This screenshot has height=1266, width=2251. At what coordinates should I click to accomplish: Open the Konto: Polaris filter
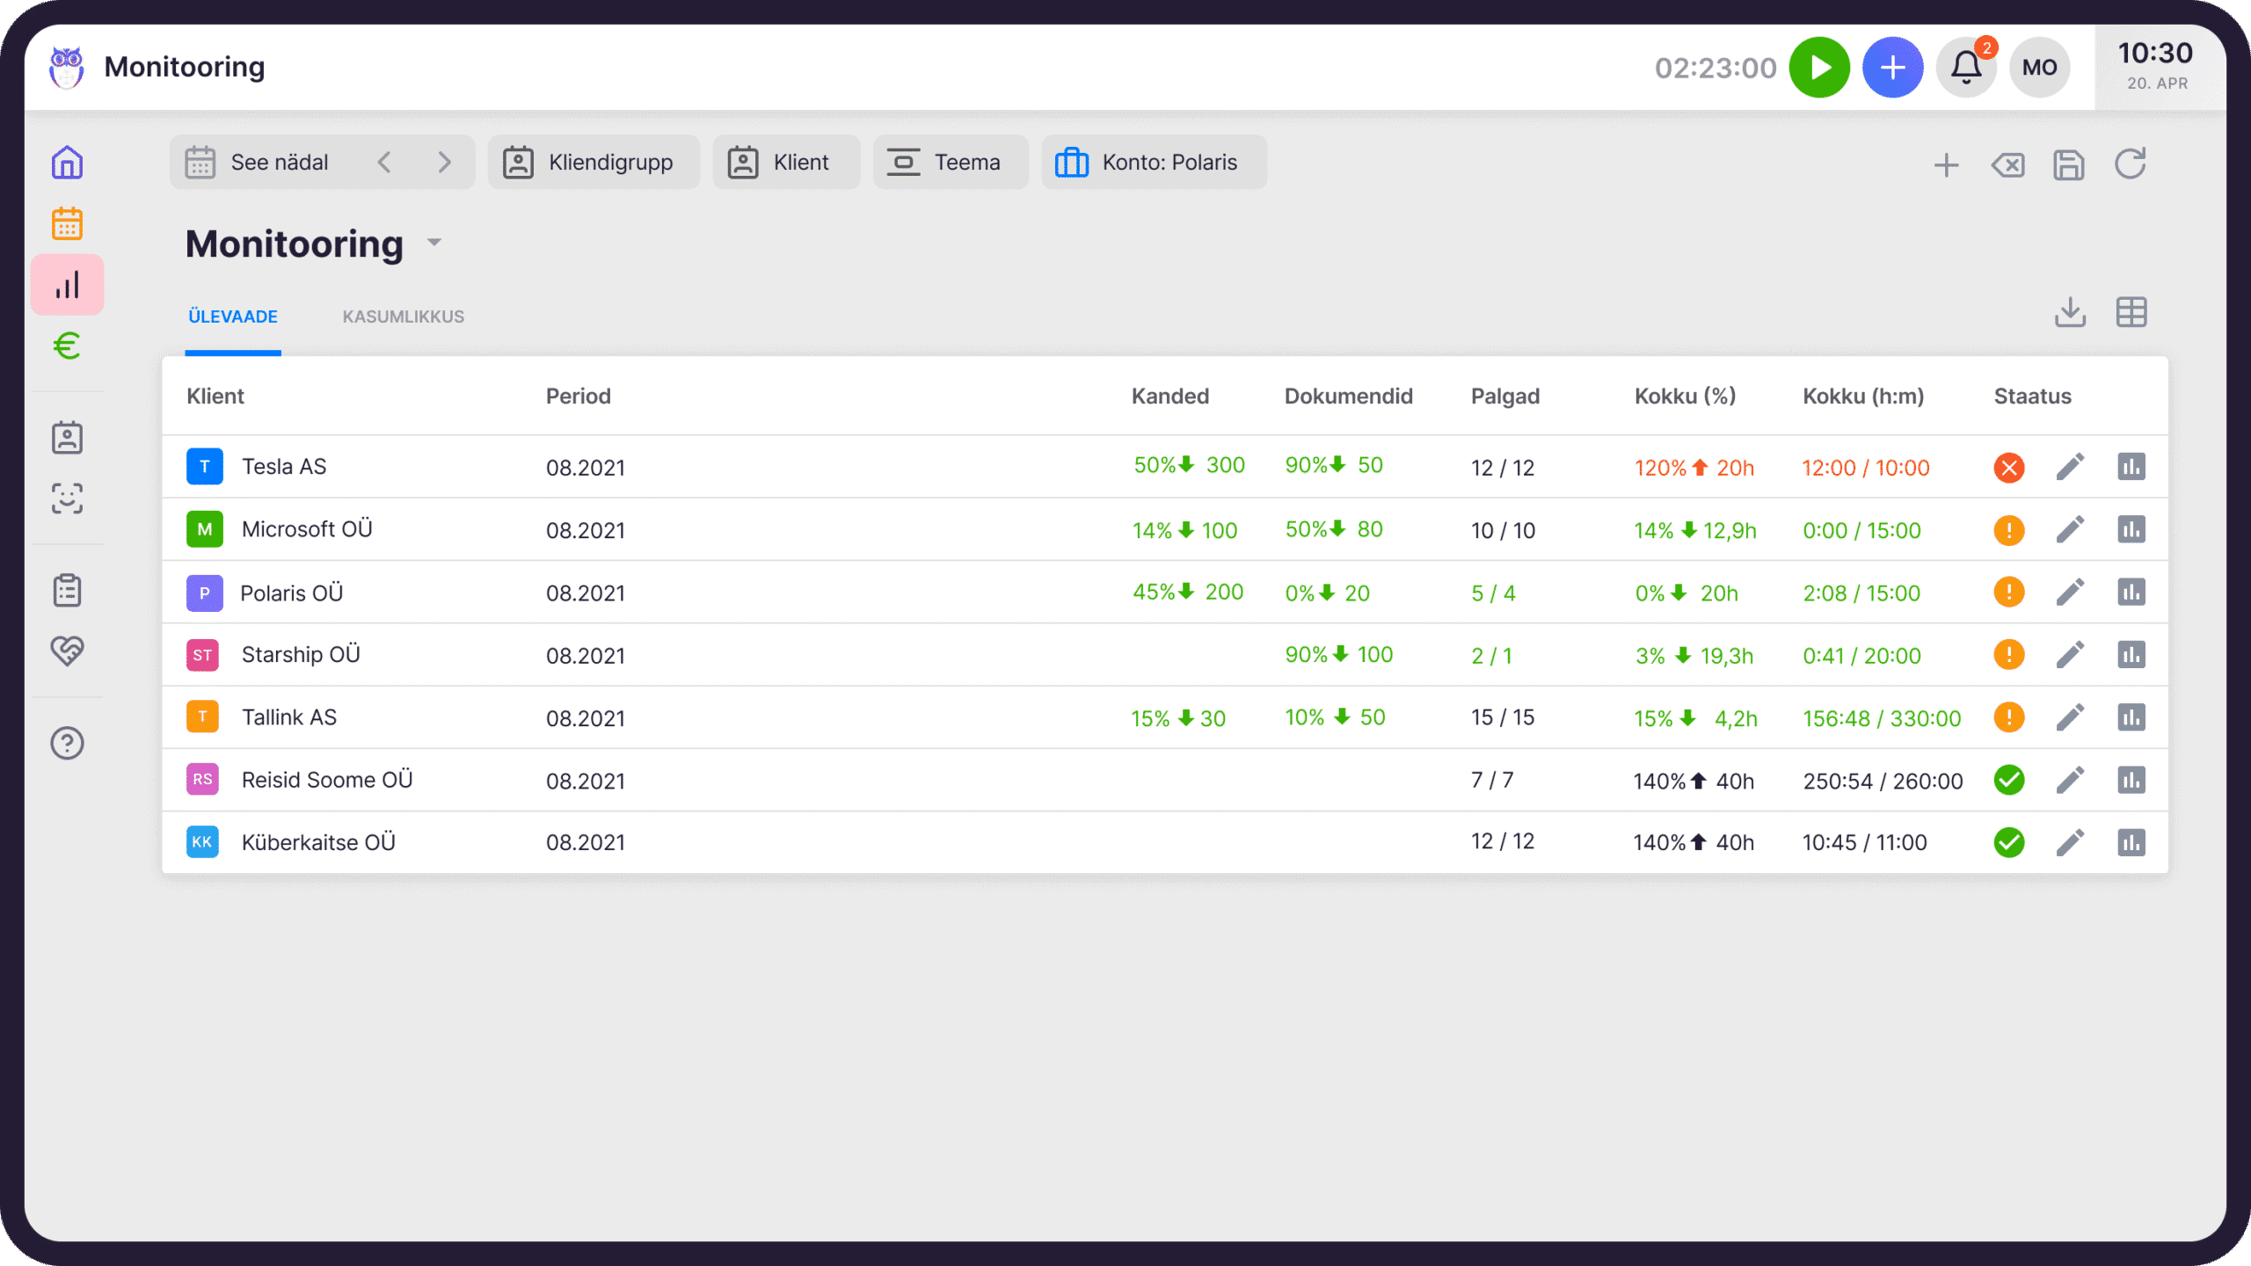pos(1154,163)
